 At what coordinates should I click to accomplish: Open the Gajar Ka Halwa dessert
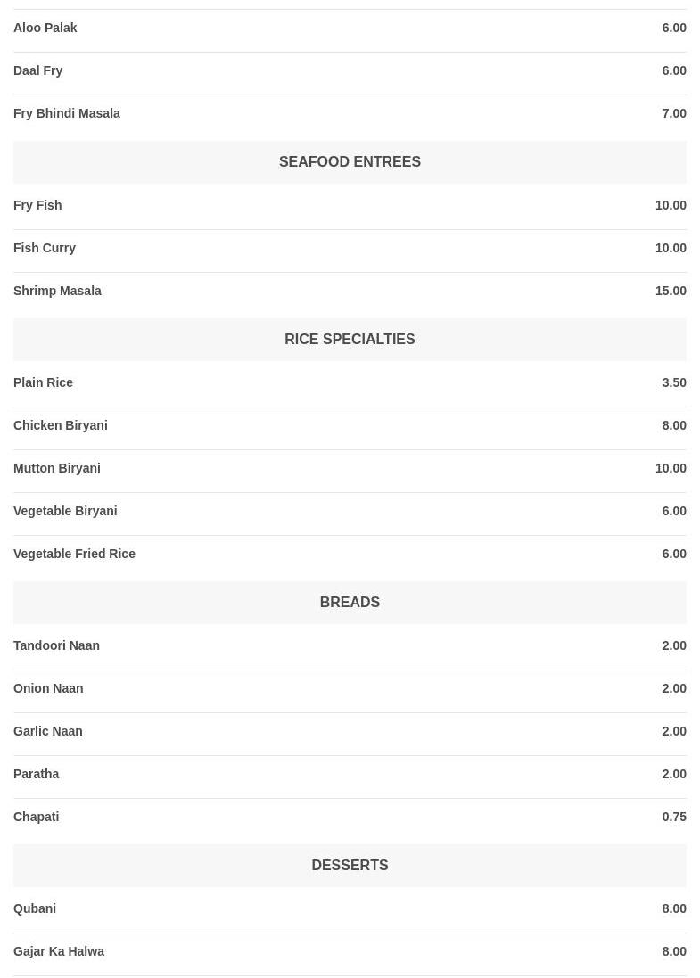point(59,951)
